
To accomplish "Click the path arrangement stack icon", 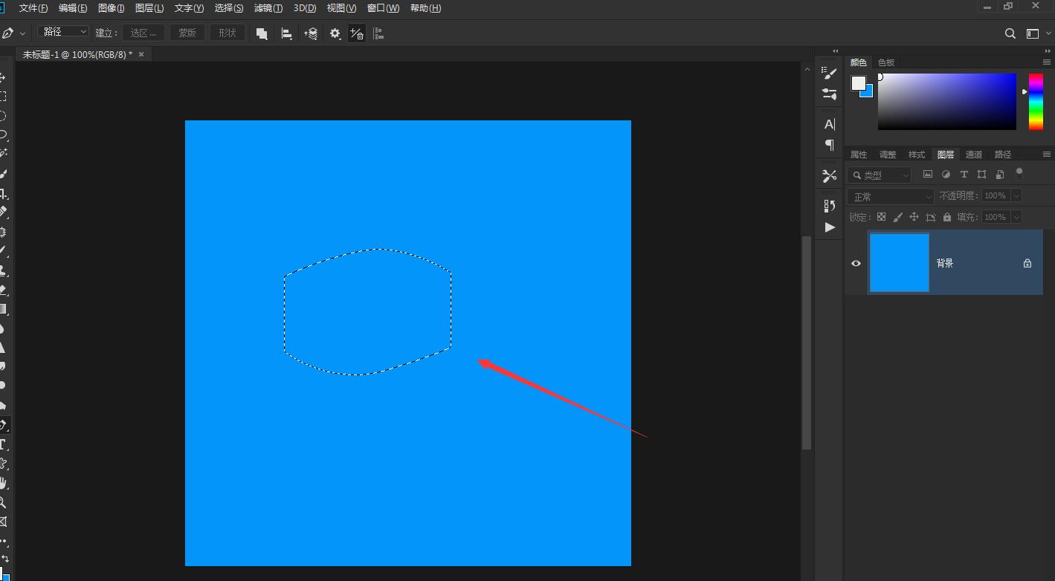I will pyautogui.click(x=311, y=33).
